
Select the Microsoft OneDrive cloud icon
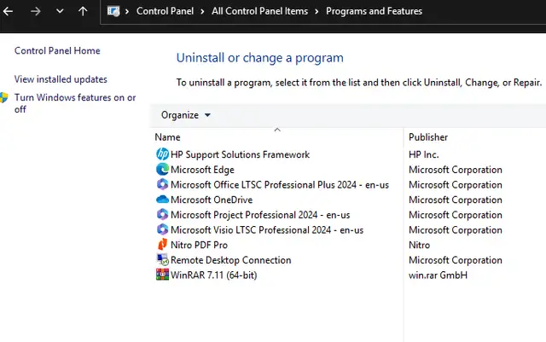[162, 200]
